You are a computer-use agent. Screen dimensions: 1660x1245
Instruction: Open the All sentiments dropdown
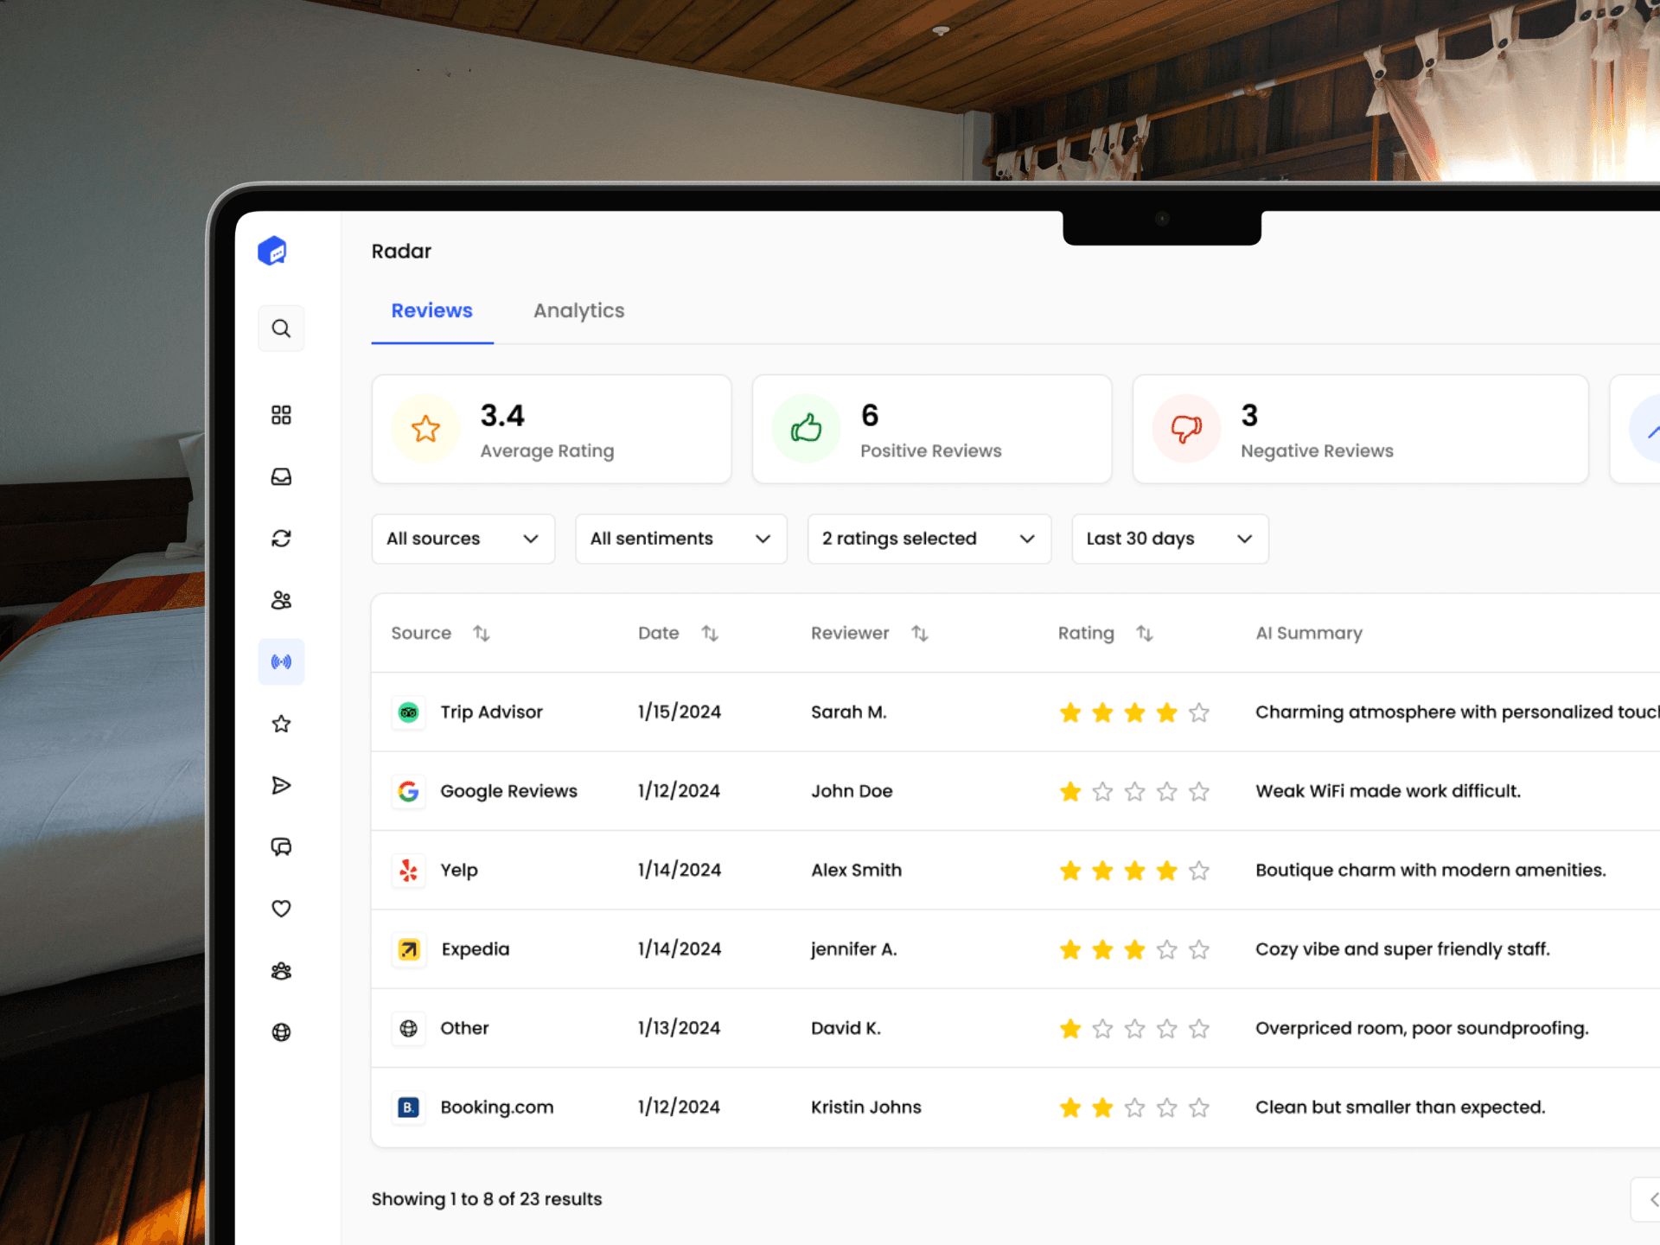[x=680, y=539]
